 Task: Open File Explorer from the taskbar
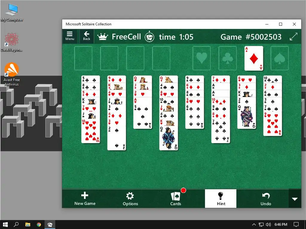tap(28, 225)
